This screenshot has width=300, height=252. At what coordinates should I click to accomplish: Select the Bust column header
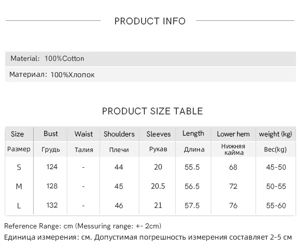[x=51, y=134]
